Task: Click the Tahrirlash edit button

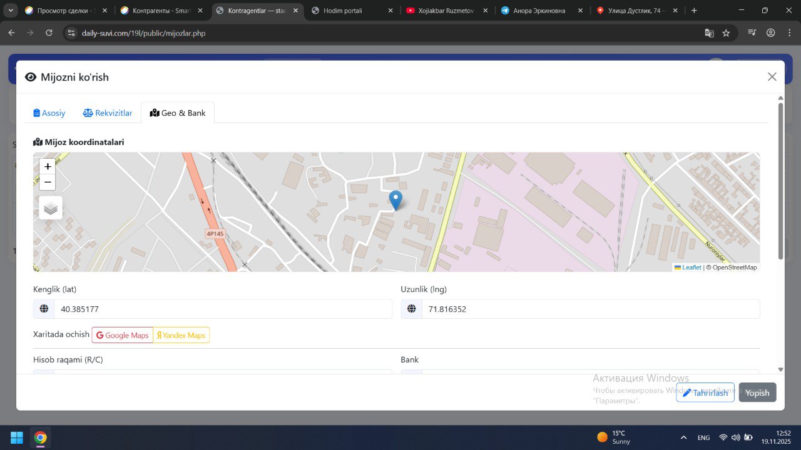Action: pyautogui.click(x=705, y=392)
